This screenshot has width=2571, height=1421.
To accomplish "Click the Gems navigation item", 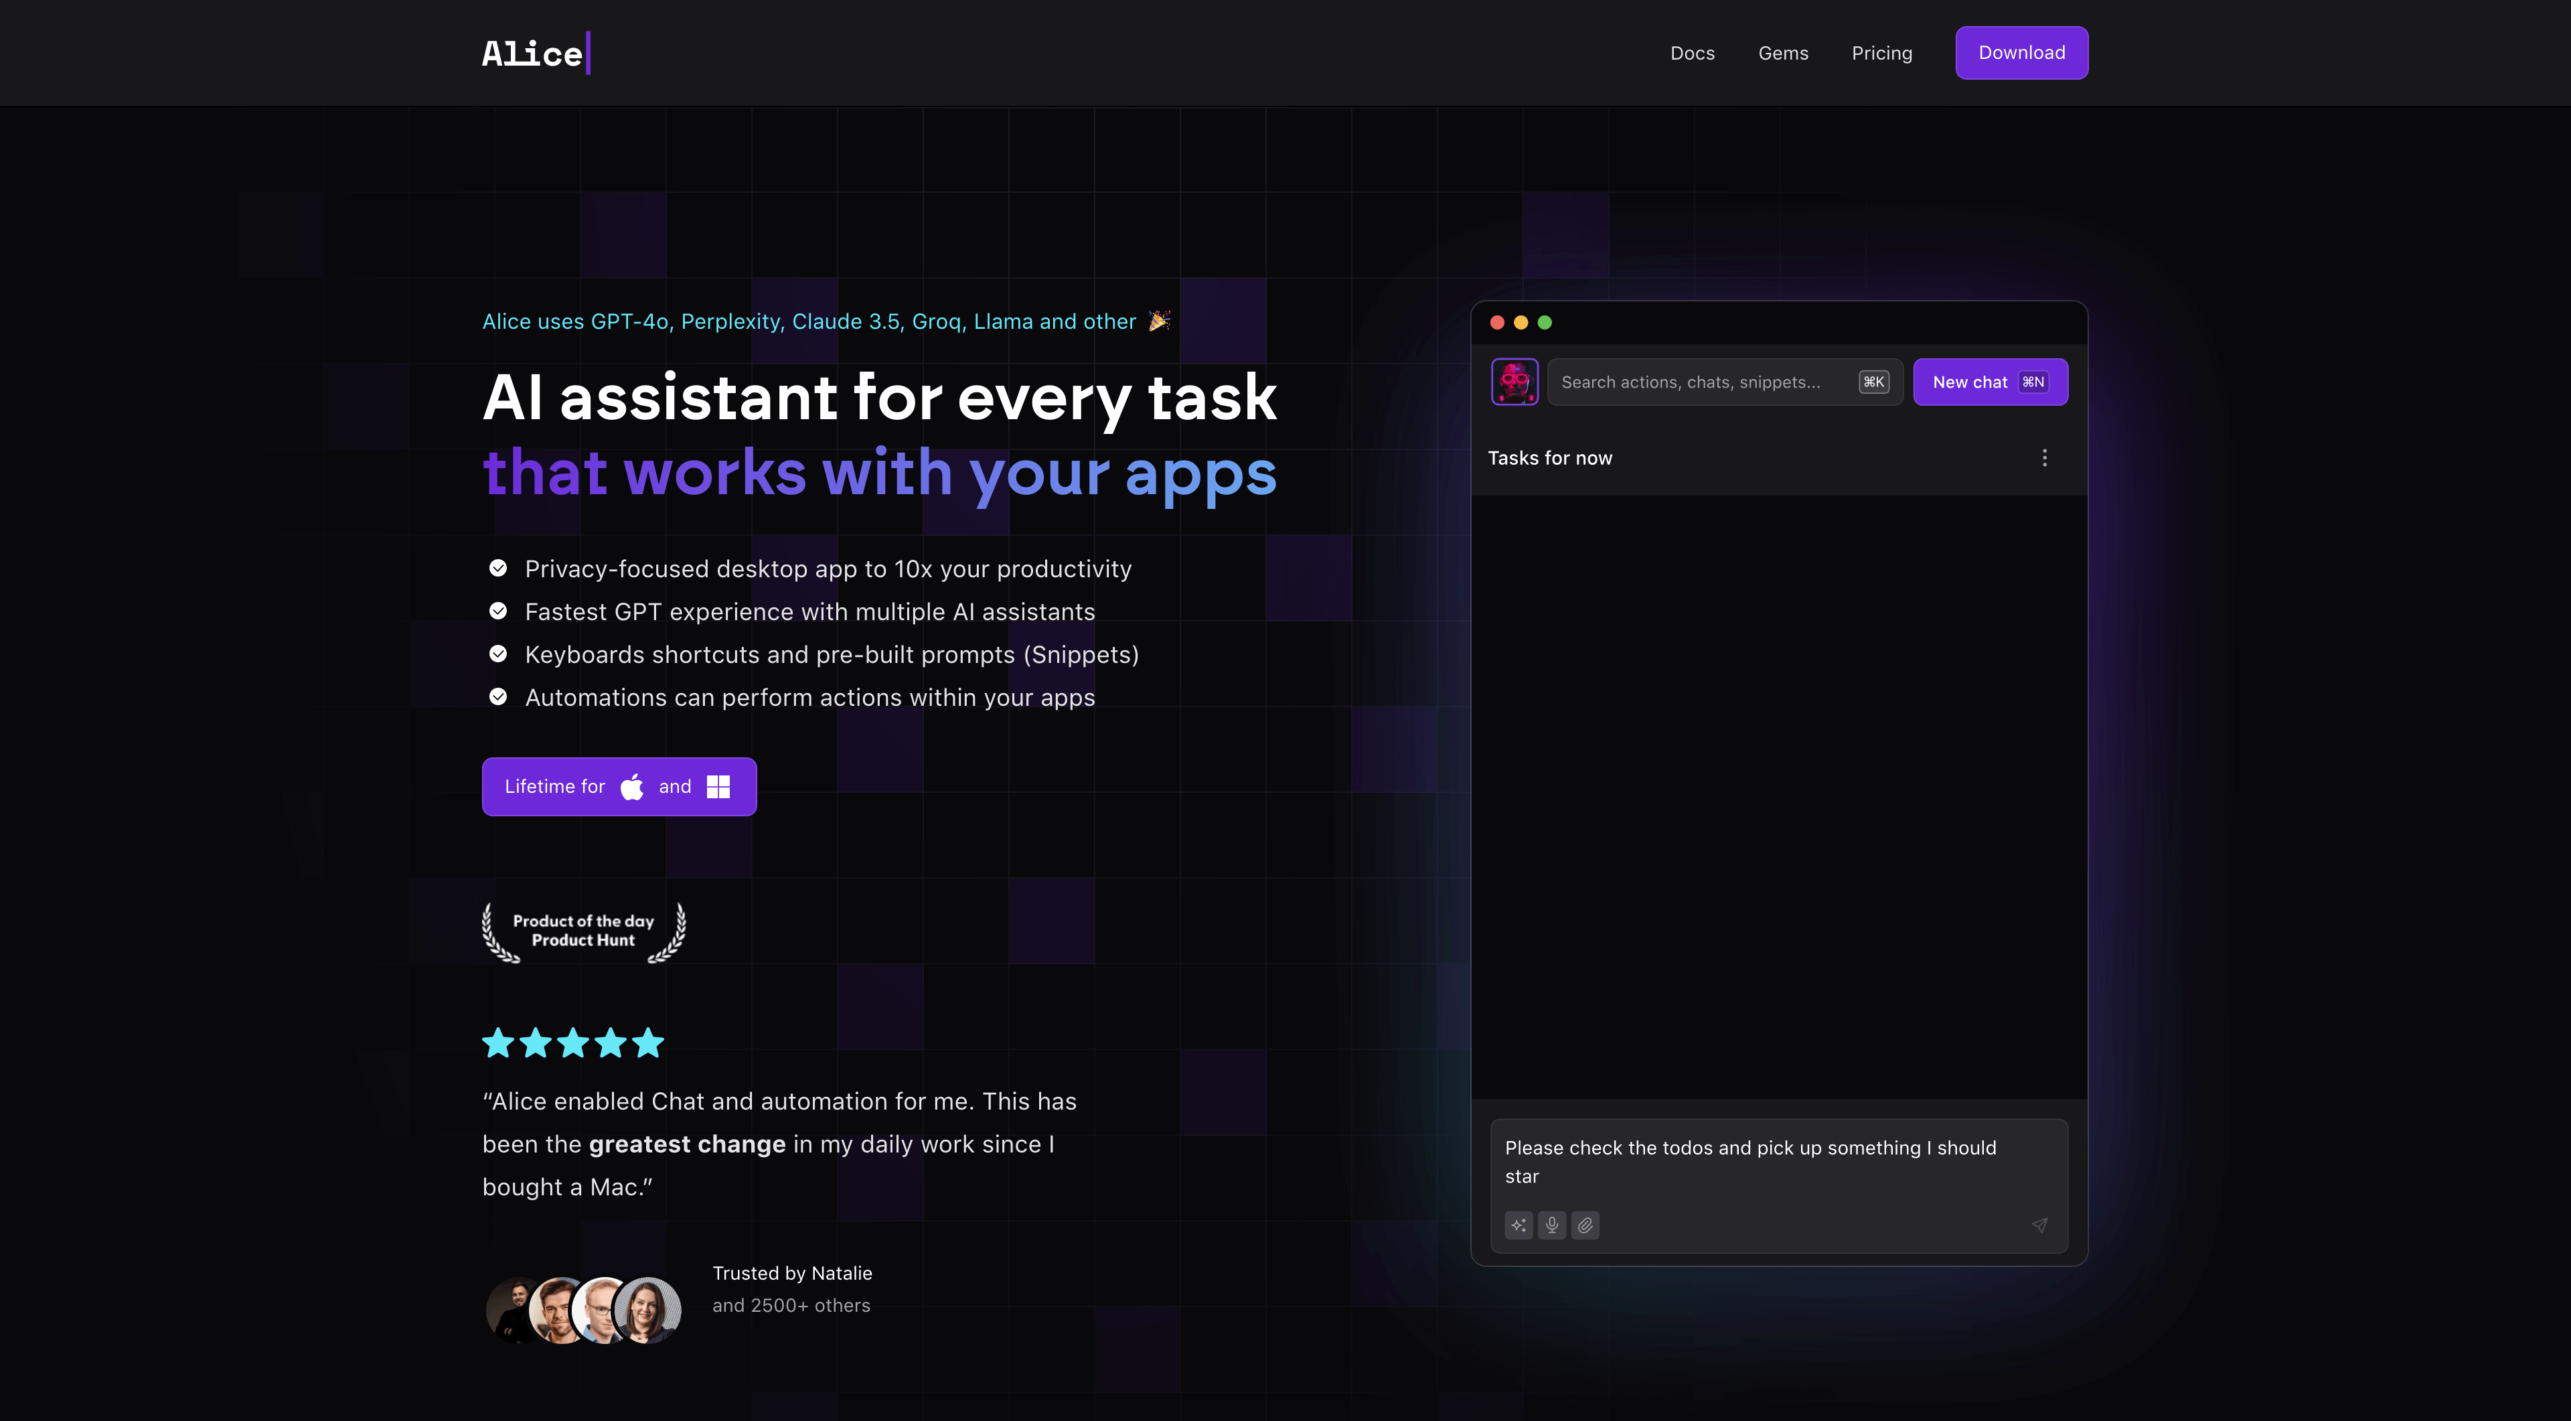I will 1782,53.
